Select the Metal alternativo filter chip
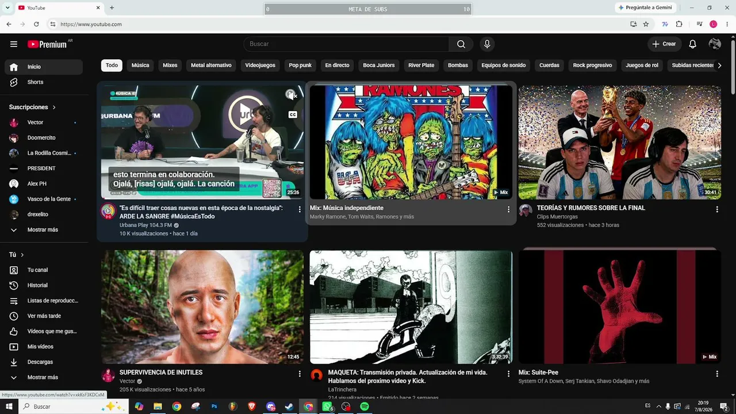The height and width of the screenshot is (414, 736). click(211, 66)
